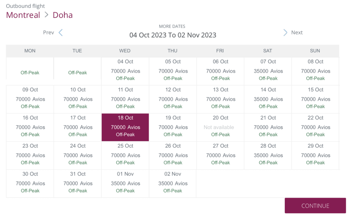The height and width of the screenshot is (219, 351).
Task: Select the 27 Oct Friday cell
Action: (x=220, y=155)
